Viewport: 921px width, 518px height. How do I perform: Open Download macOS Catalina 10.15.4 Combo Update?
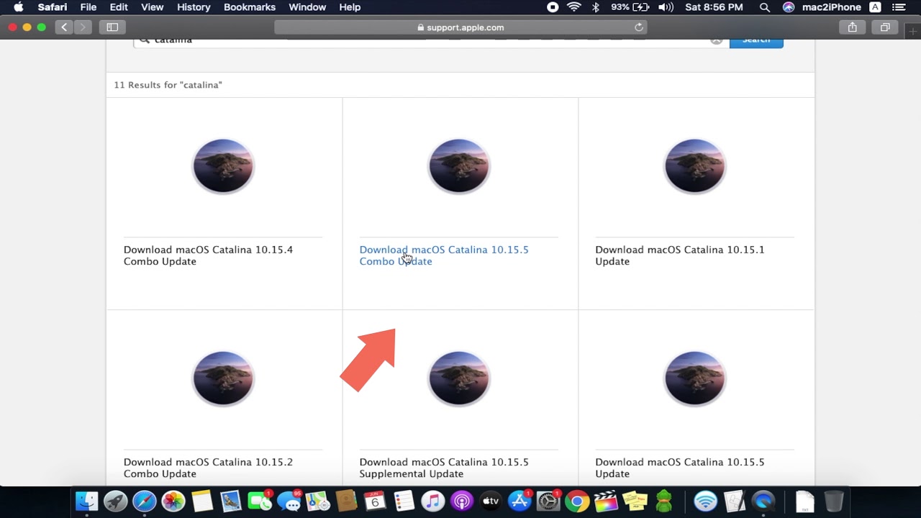coord(208,255)
